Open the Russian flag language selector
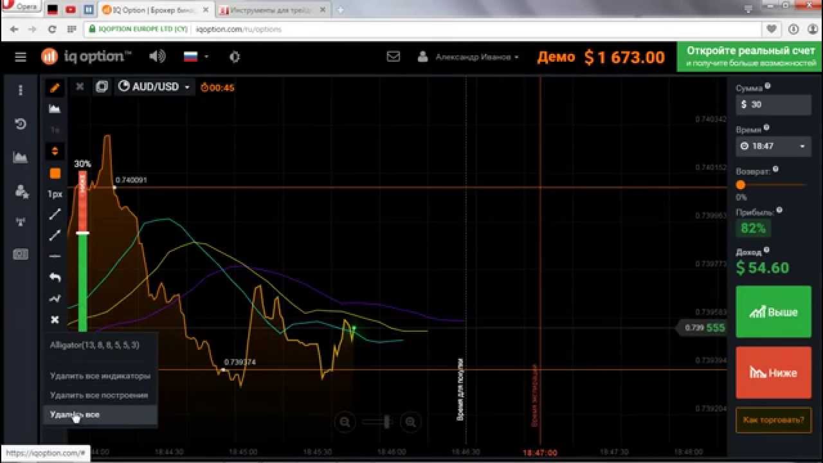 (x=195, y=57)
